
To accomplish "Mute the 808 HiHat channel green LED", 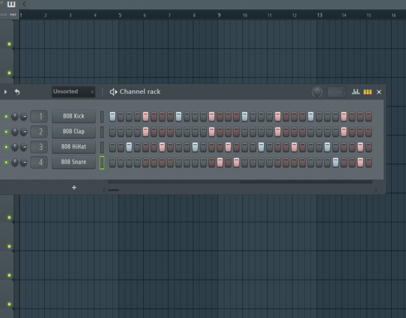I will [6, 147].
